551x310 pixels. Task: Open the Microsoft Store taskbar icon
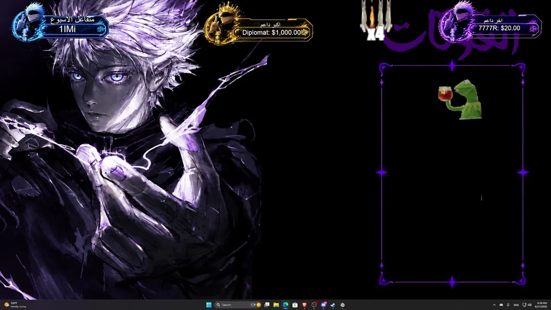(295, 305)
